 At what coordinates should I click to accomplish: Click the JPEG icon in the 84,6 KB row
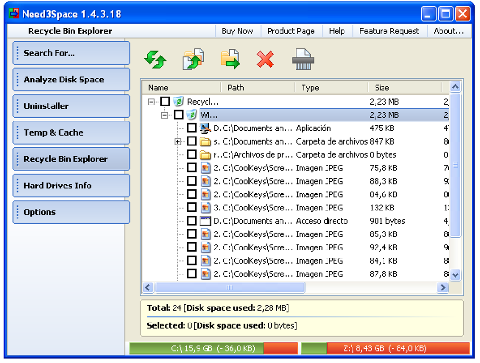206,194
